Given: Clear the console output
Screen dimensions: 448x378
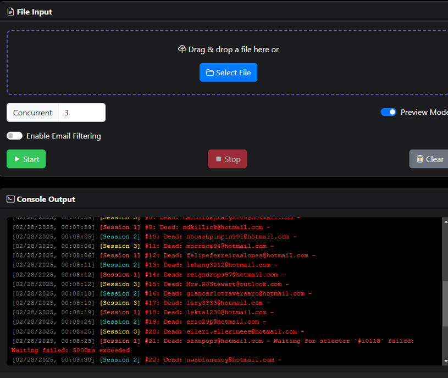Looking at the screenshot, I should tap(429, 159).
